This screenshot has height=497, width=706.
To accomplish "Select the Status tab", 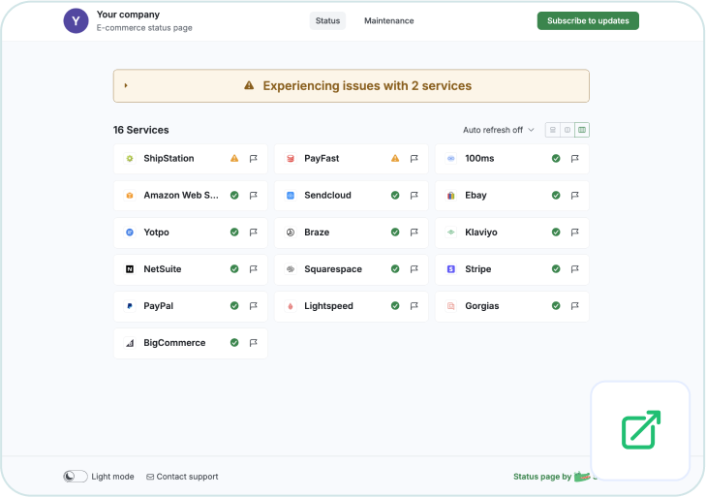I will [x=327, y=20].
